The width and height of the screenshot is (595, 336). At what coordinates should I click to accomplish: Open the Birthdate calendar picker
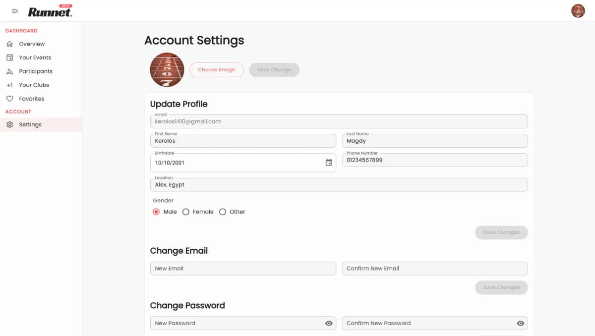coord(329,163)
